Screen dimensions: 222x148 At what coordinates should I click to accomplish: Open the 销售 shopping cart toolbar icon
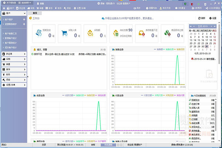coord(38,8)
